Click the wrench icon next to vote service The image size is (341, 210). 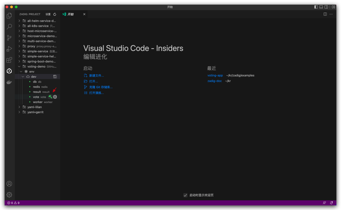(x=50, y=97)
